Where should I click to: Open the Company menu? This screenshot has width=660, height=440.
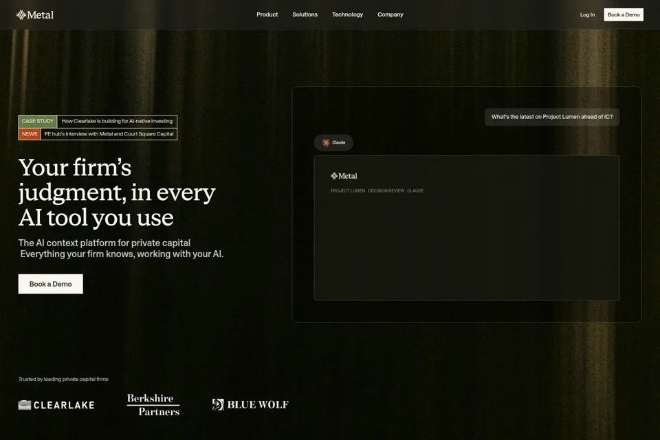(390, 14)
